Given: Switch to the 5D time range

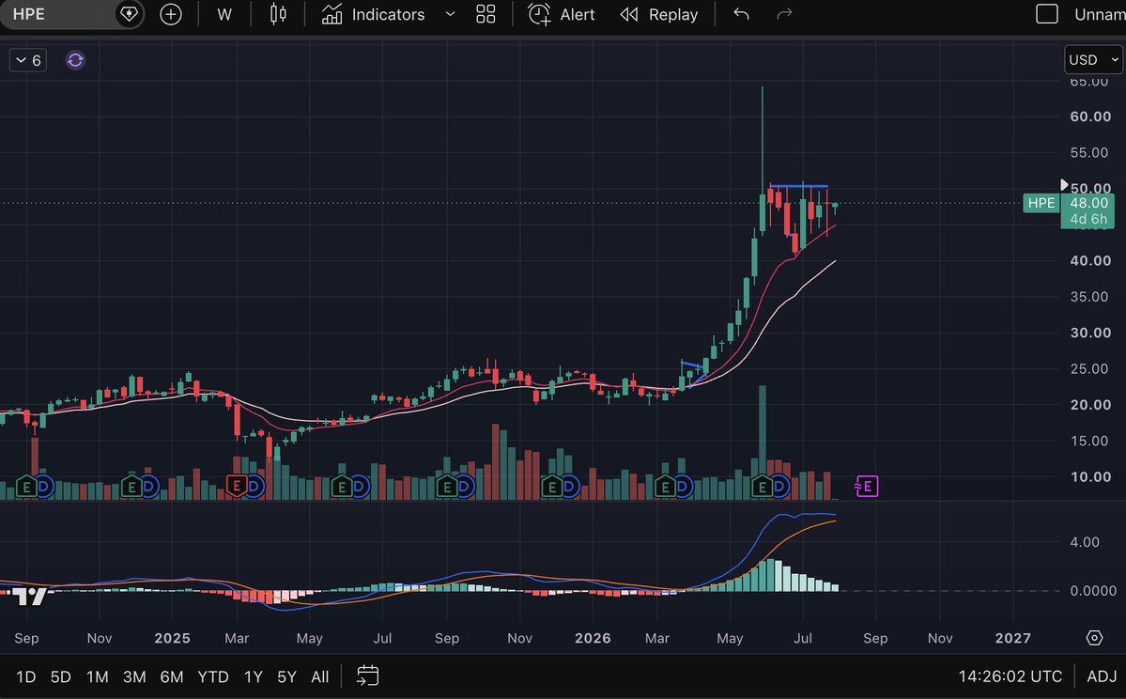Looking at the screenshot, I should [60, 676].
